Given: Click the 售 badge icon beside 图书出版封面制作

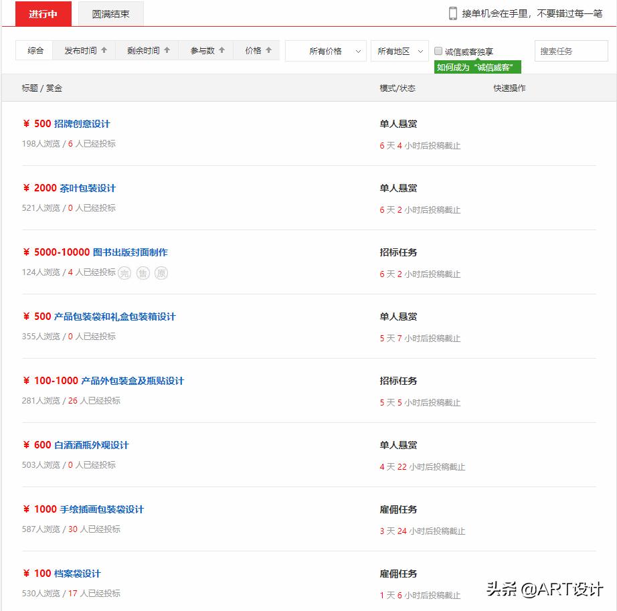Looking at the screenshot, I should (143, 273).
